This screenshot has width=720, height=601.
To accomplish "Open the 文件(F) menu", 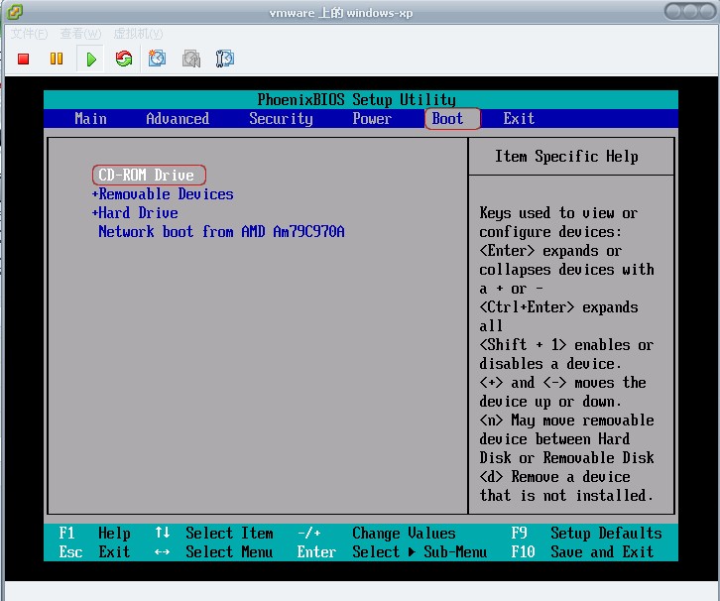I will coord(30,34).
